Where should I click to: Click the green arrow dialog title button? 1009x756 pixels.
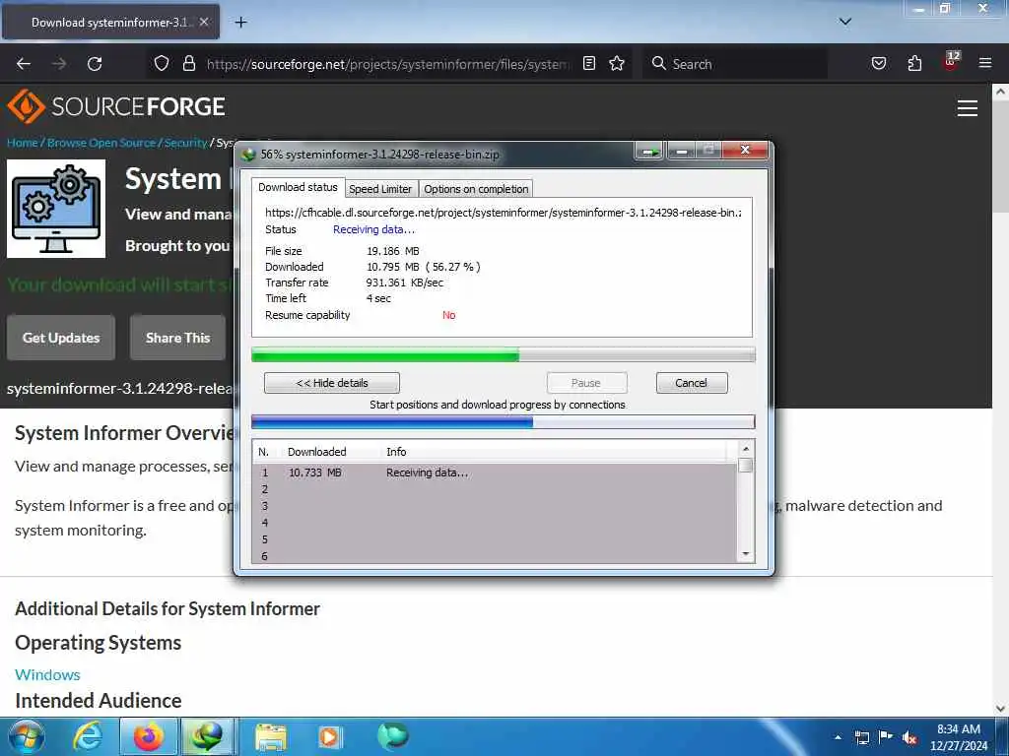pos(649,151)
